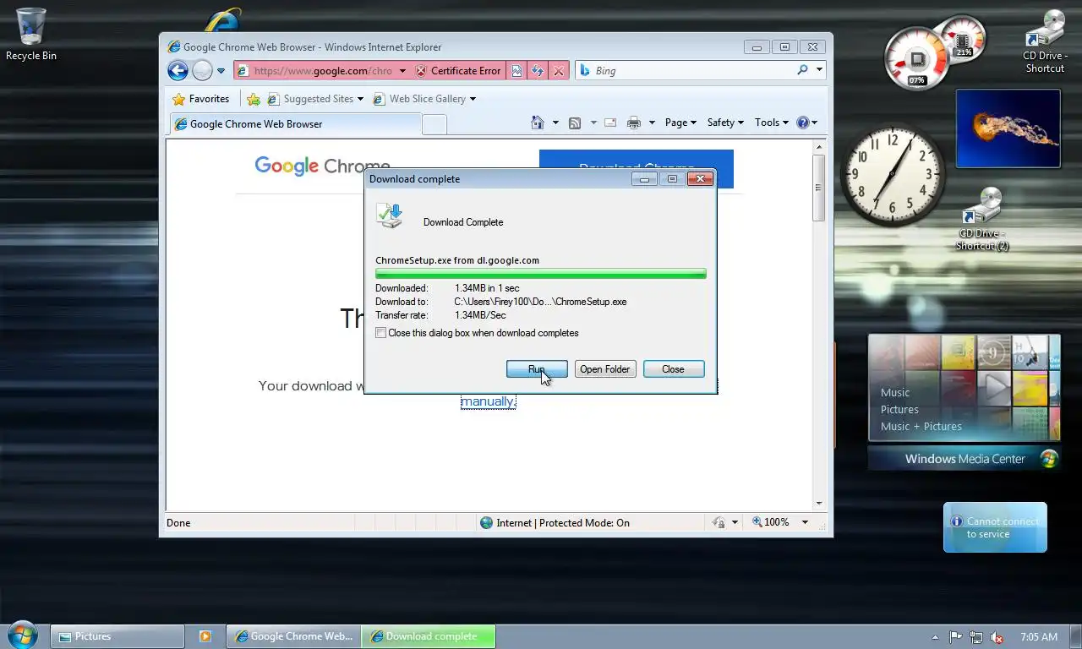Image resolution: width=1082 pixels, height=649 pixels.
Task: Click the network tray icon
Action: coord(976,637)
